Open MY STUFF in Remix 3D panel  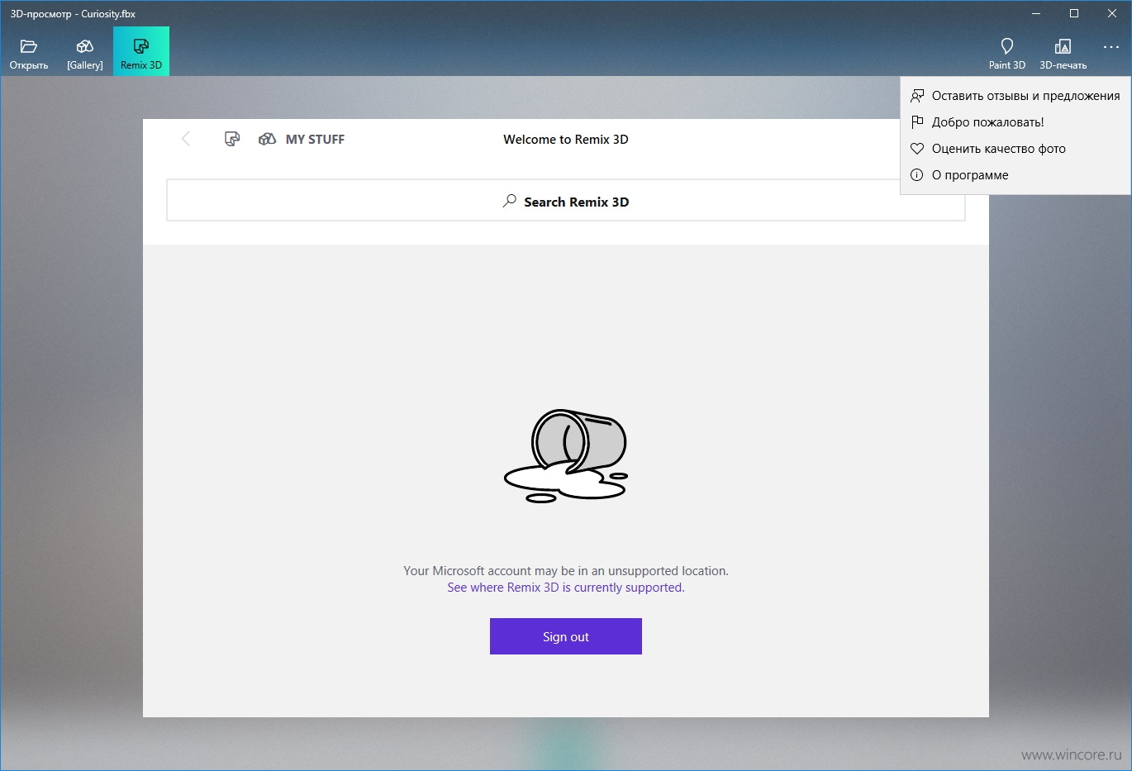[302, 139]
